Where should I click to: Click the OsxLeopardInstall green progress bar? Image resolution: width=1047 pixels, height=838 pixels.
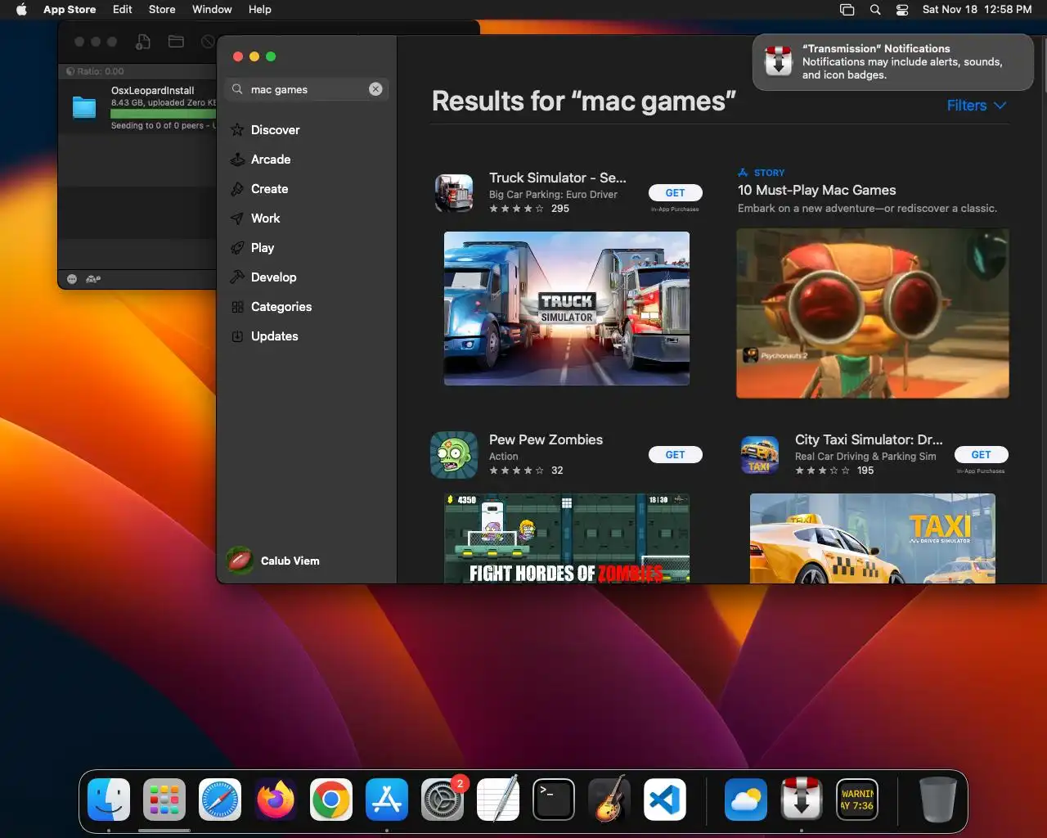pos(163,114)
